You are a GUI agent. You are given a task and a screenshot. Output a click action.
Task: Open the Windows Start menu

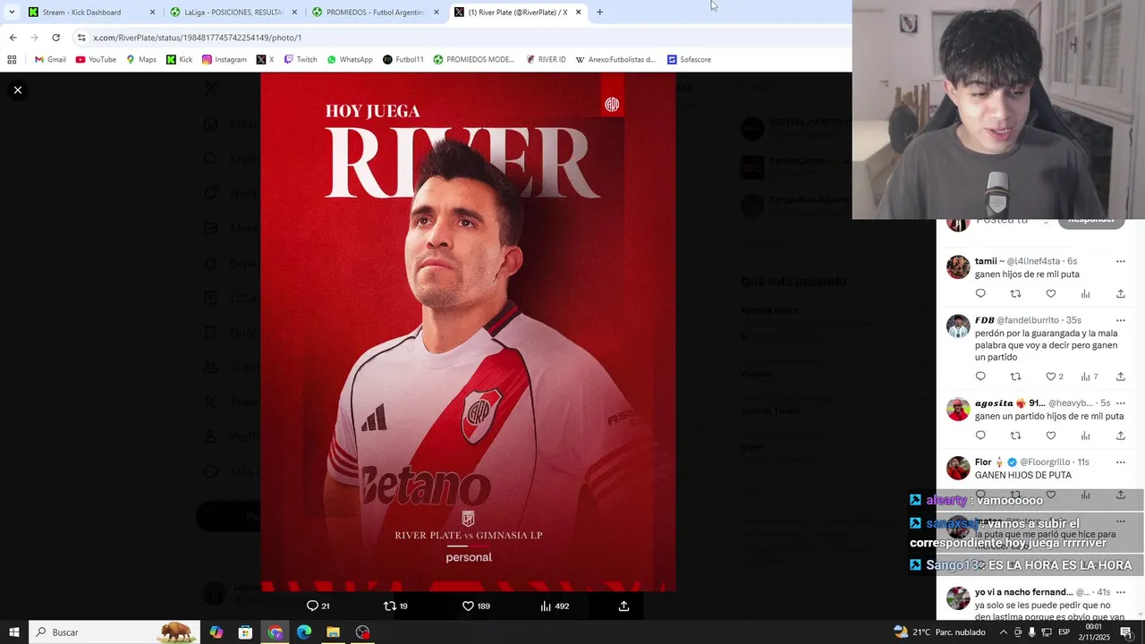click(x=14, y=632)
